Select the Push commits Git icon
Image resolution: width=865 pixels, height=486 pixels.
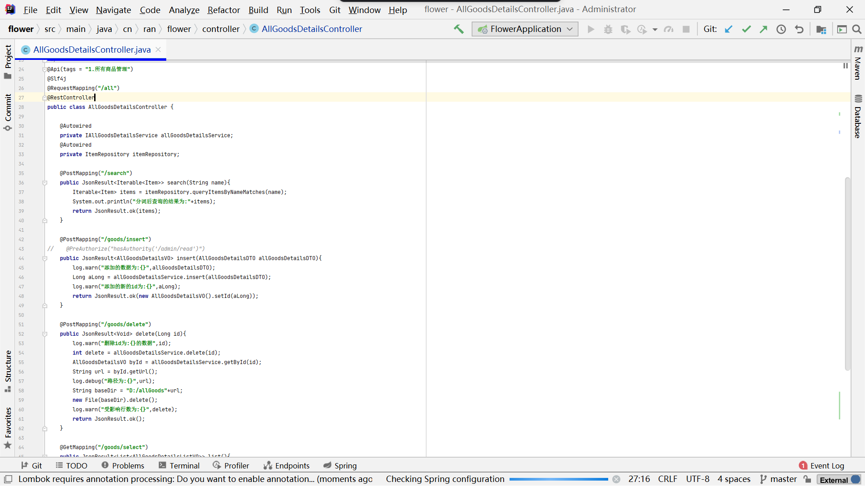(765, 29)
